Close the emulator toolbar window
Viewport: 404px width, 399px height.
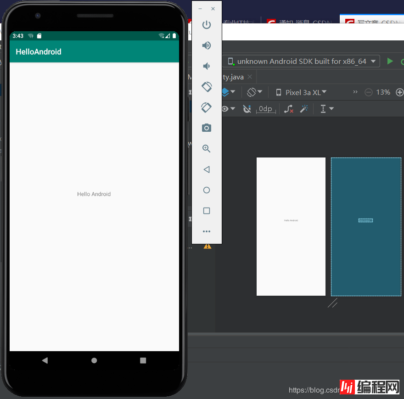coord(213,9)
